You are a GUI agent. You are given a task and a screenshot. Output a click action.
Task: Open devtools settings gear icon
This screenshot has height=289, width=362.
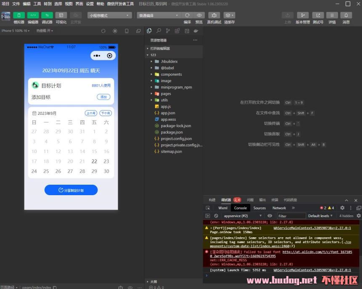(342, 208)
